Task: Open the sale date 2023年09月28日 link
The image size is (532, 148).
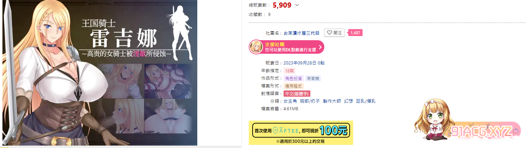Action: pos(300,63)
